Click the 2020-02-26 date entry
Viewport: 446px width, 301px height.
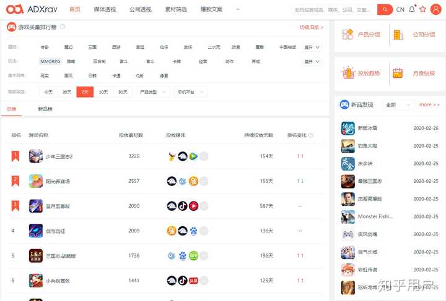pos(426,128)
